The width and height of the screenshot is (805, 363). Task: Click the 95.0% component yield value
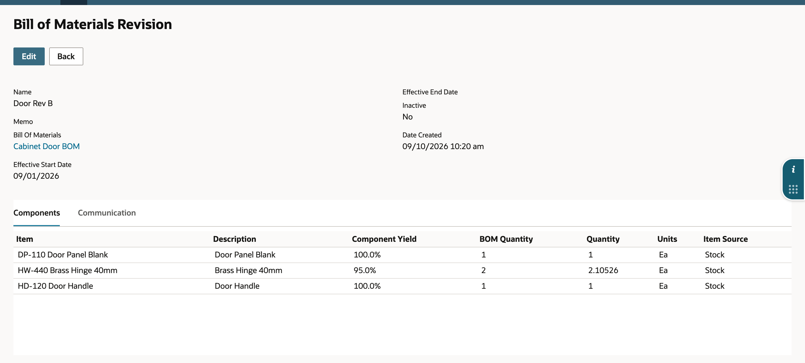(x=365, y=270)
